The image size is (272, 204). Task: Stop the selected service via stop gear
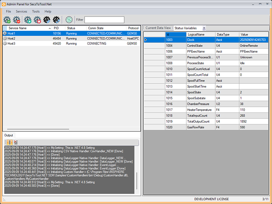(x=37, y=20)
